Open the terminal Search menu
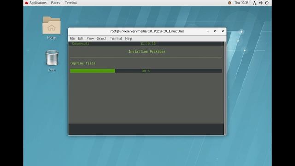295x166 pixels. [x=101, y=38]
